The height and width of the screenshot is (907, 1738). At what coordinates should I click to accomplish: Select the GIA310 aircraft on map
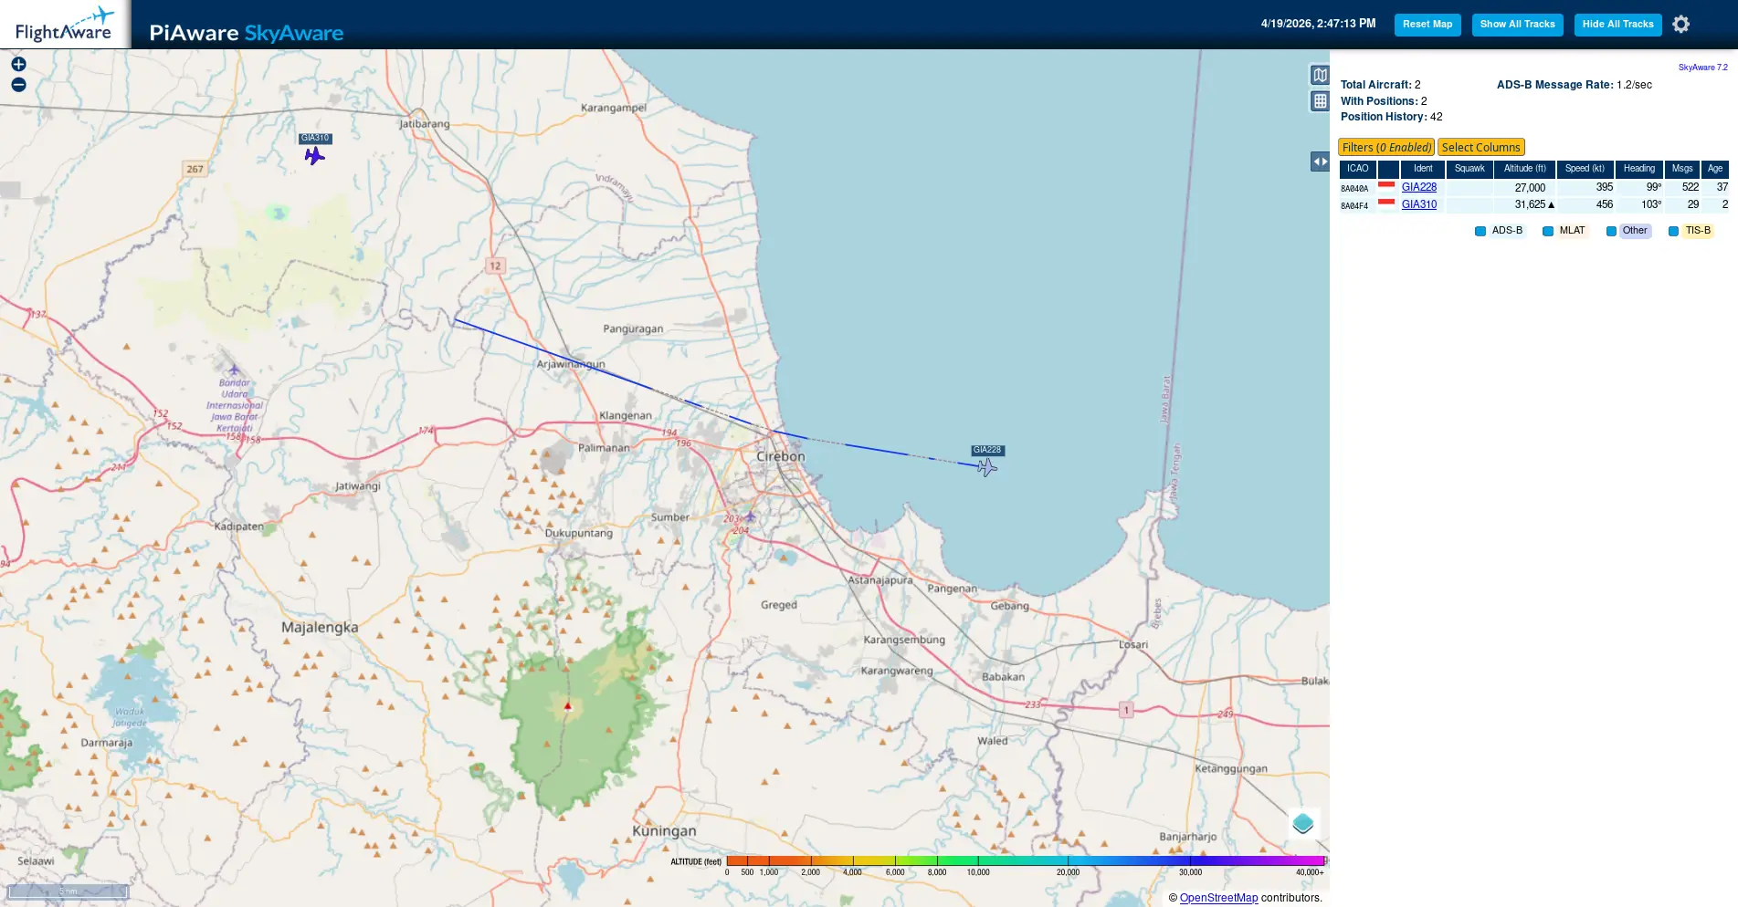click(314, 156)
